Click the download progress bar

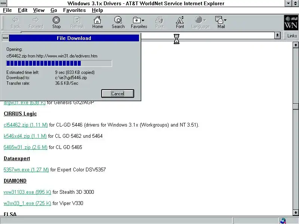(59, 63)
